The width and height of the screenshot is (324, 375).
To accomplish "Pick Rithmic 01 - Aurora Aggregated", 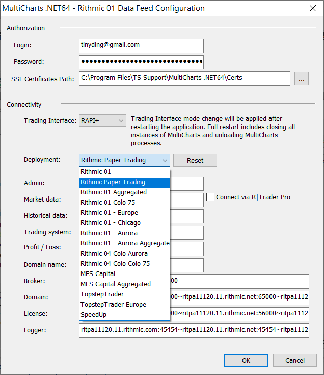I will coord(124,243).
